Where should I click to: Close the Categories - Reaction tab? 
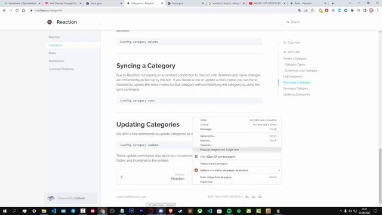coord(162,4)
